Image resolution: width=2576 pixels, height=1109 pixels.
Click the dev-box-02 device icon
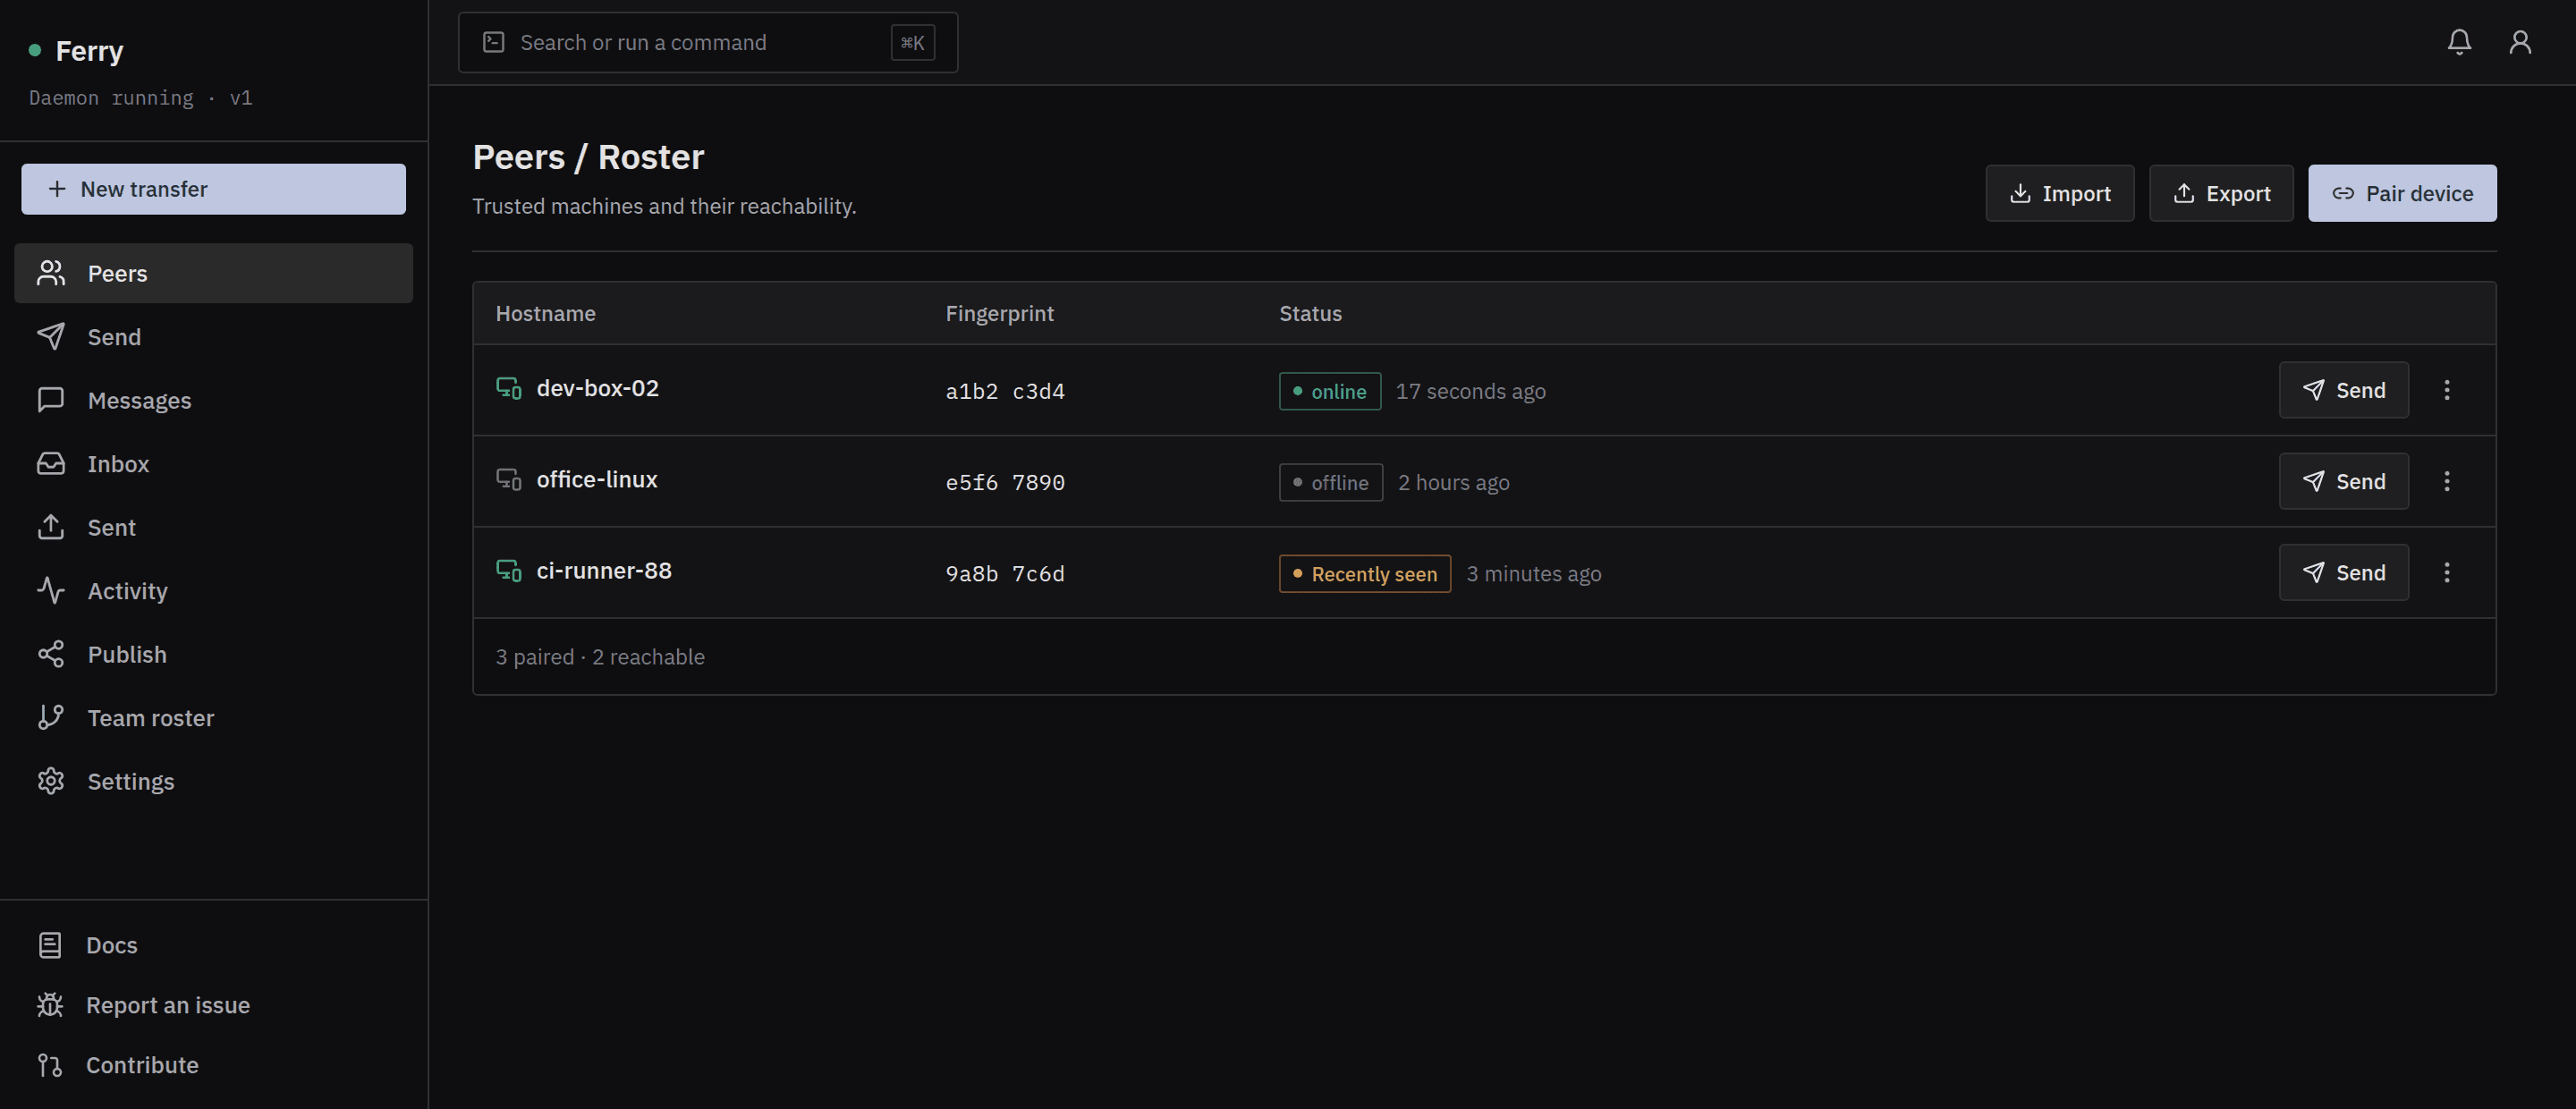[x=509, y=388]
